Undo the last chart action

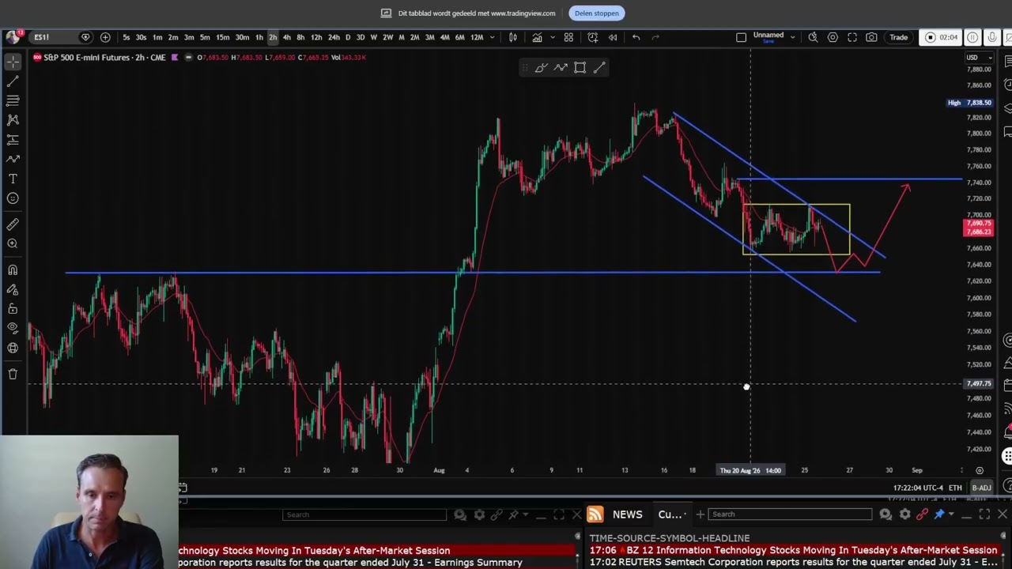[636, 37]
